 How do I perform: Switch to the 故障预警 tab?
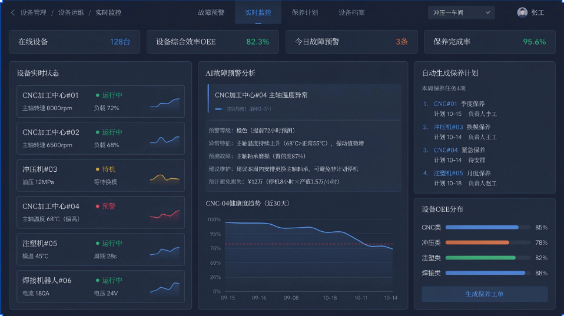pyautogui.click(x=211, y=12)
